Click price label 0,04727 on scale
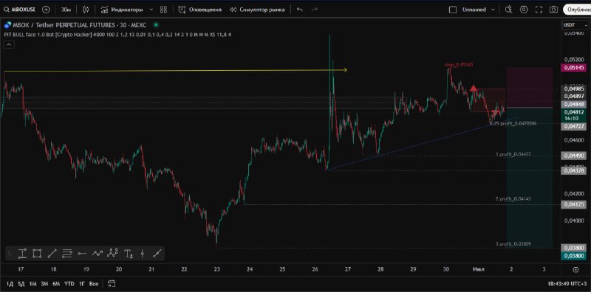This screenshot has height=292, width=591. (x=575, y=127)
